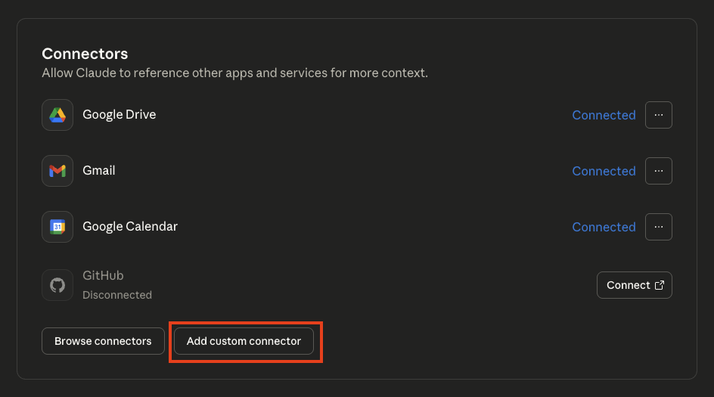Select the GitHub connector name

(103, 276)
